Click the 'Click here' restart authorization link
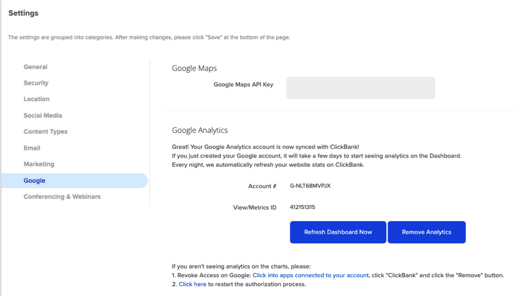Screen dimensions: 518x296 pos(192,284)
